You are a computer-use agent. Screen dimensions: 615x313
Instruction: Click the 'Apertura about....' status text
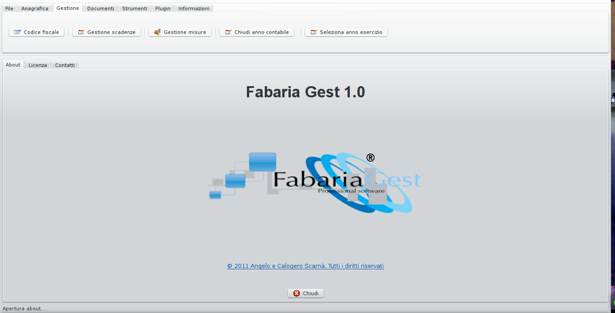25,309
